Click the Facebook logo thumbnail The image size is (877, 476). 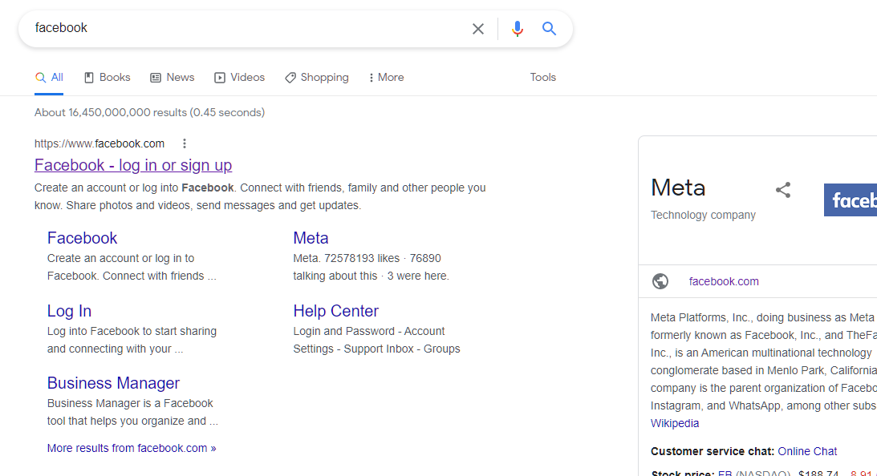coord(851,200)
